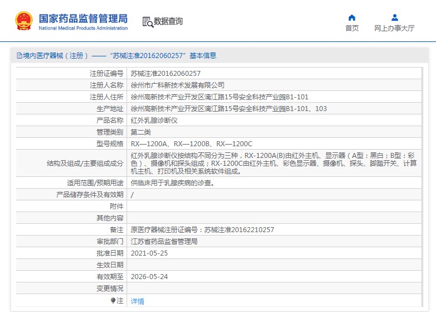Select approving department 江苏省药品监督管理局
This screenshot has height=312, width=436.
[164, 241]
